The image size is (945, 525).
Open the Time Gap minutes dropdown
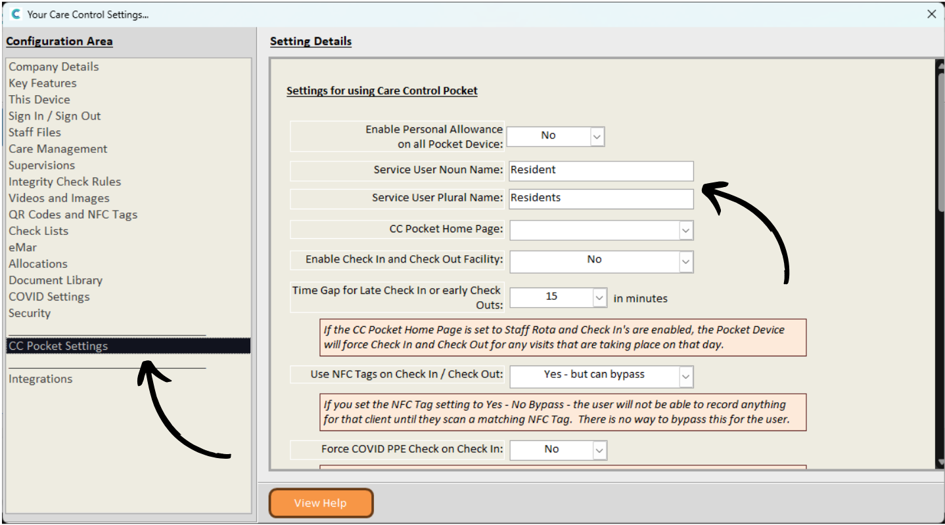[x=599, y=297]
